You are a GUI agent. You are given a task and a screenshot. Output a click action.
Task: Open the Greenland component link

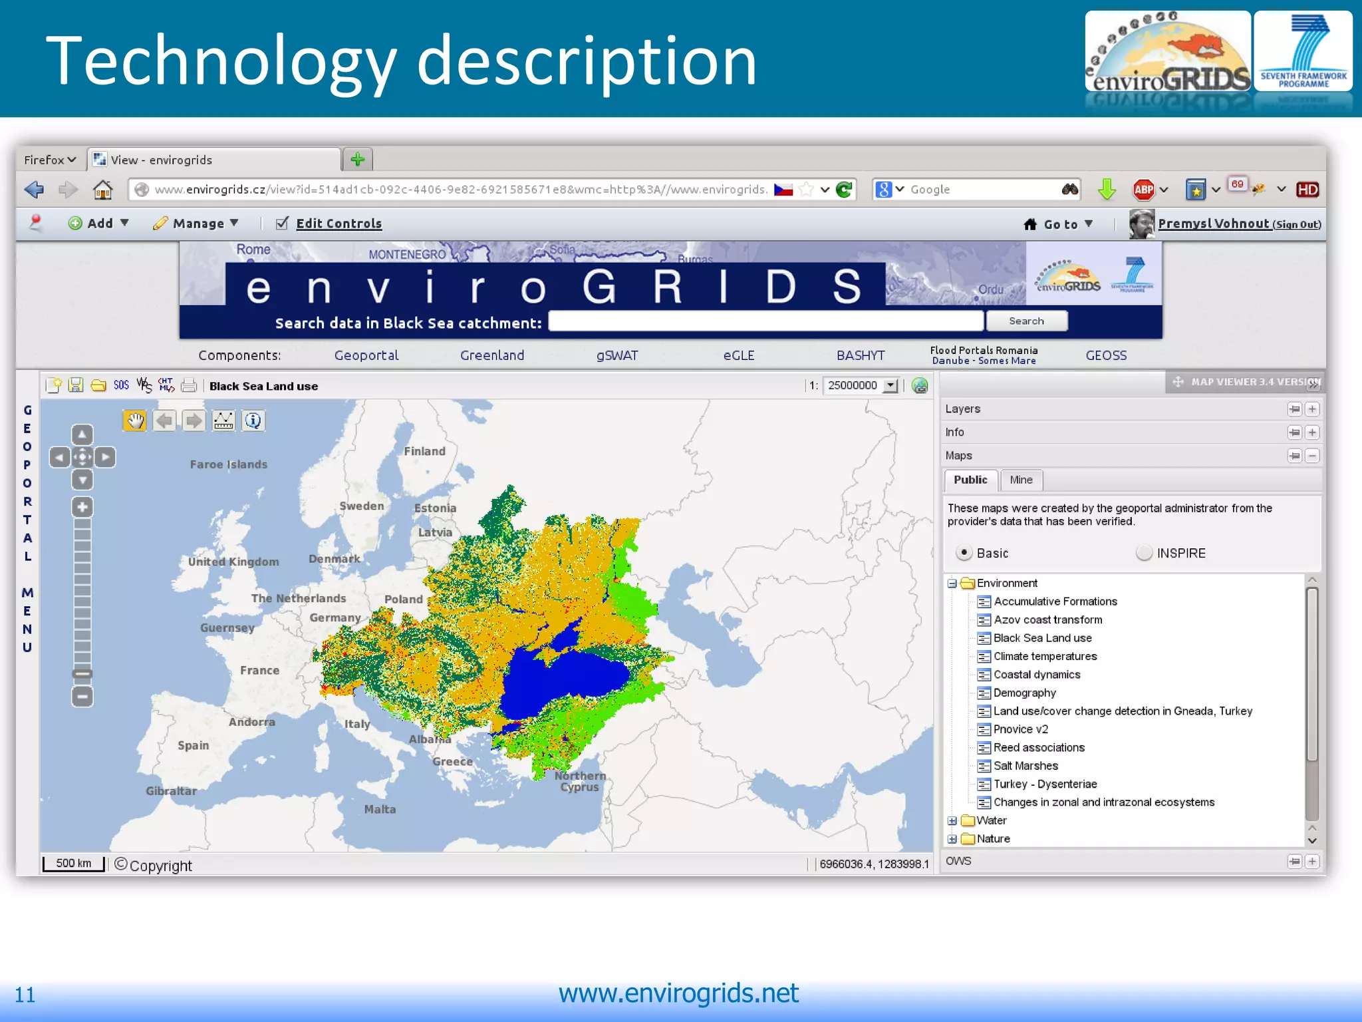coord(492,355)
